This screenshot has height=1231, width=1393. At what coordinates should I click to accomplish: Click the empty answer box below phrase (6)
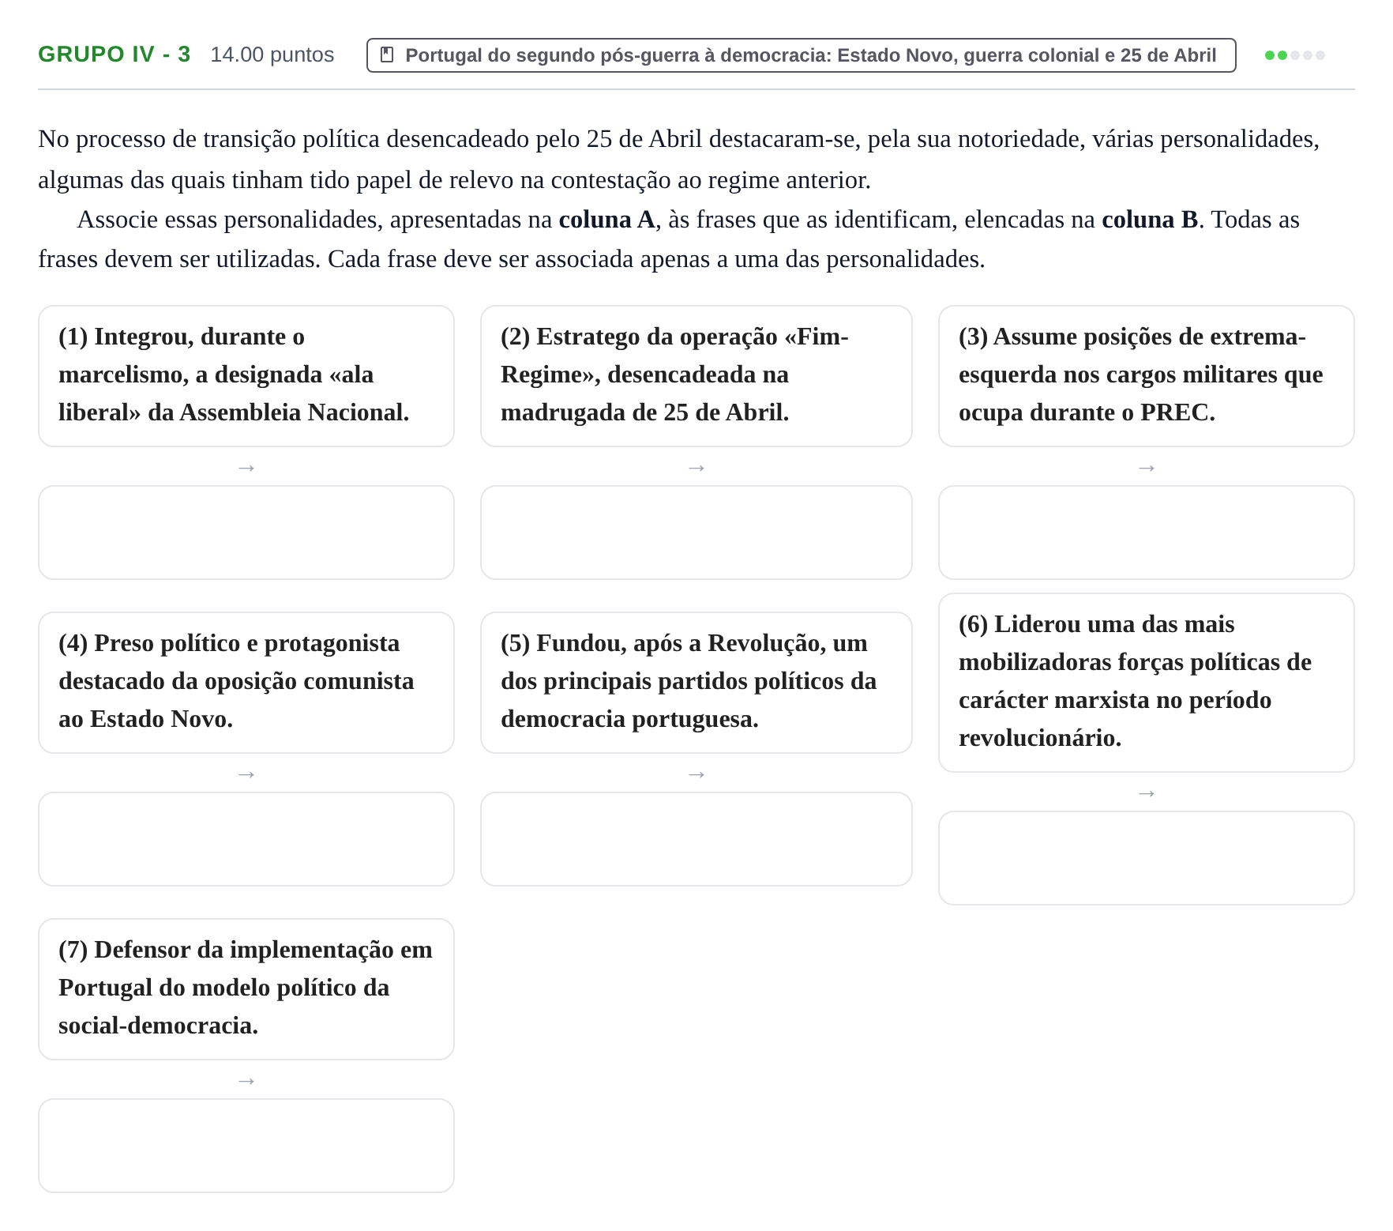(x=1147, y=858)
